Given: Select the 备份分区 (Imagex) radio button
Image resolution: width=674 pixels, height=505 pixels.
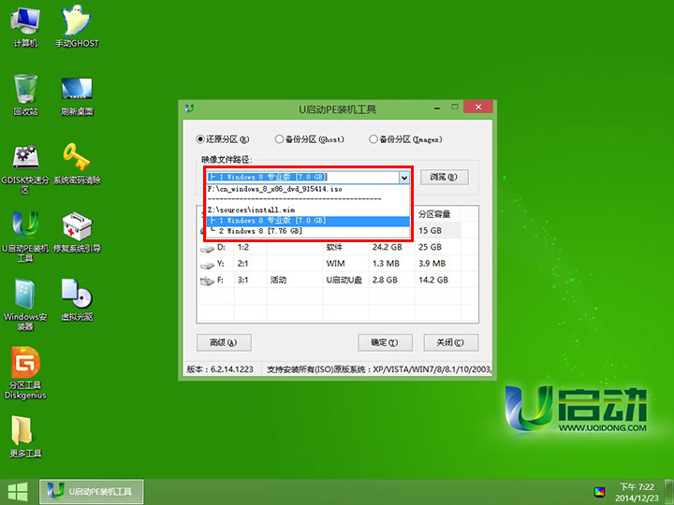Looking at the screenshot, I should 405,139.
